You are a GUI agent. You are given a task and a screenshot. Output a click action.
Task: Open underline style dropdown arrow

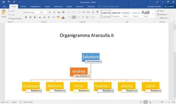click(37, 17)
